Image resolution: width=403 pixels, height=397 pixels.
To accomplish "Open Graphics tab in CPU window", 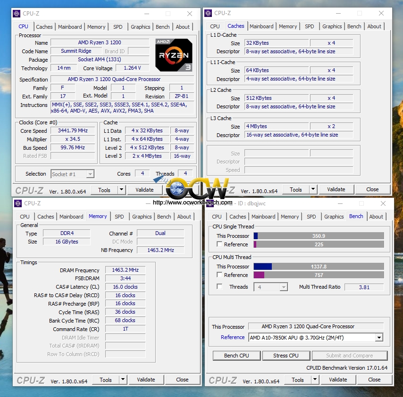I will coord(140,27).
